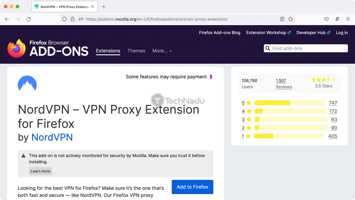This screenshot has width=355, height=200.
Task: Click the browser forward arrow
Action: pos(18,19)
